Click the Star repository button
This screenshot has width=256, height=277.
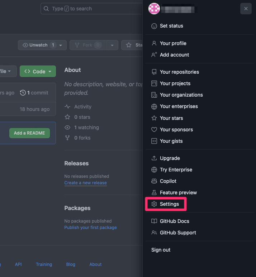coord(132,45)
